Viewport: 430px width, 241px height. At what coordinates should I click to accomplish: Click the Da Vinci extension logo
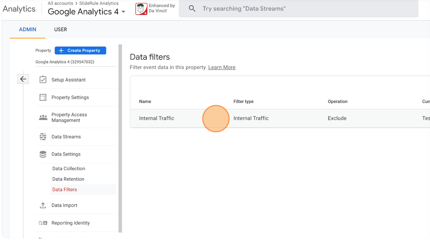click(141, 9)
